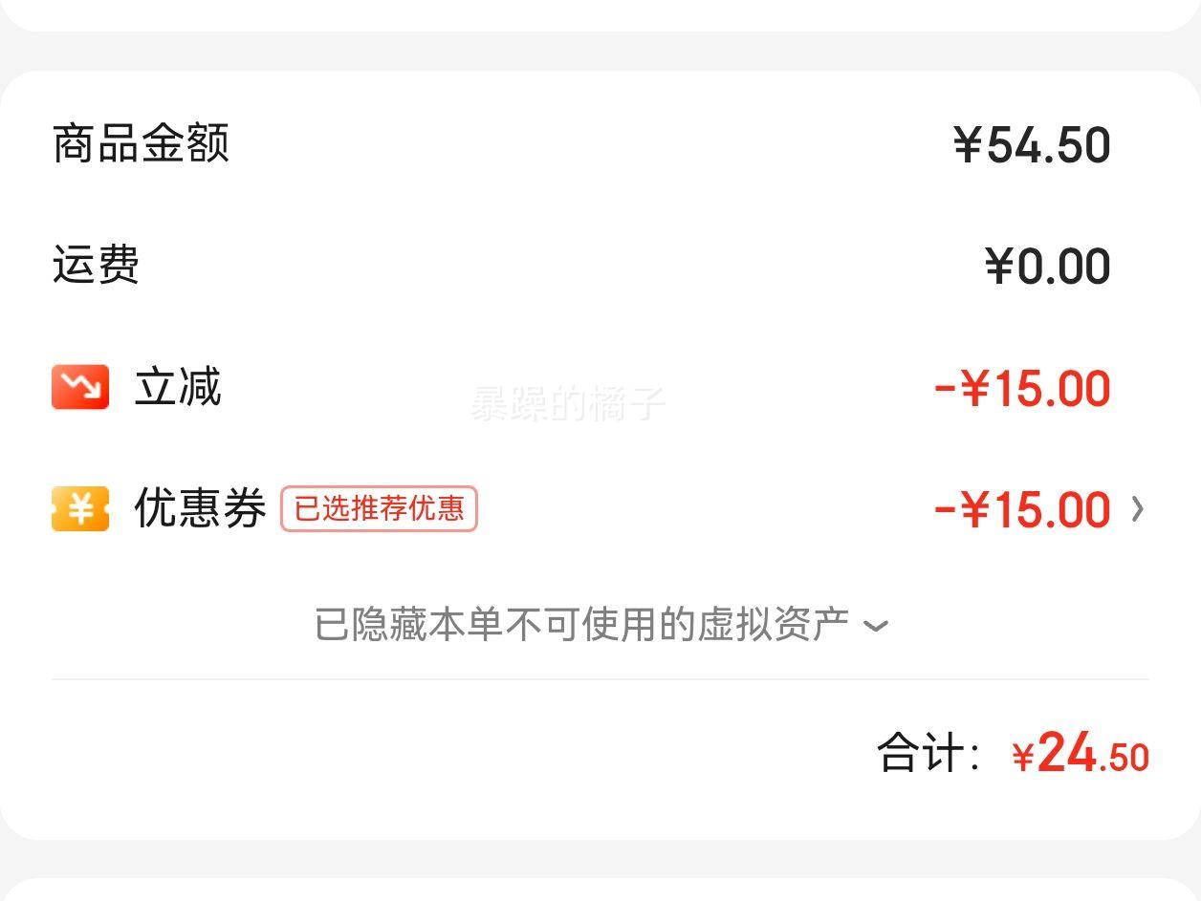Tap the coupon discount amount -¥15.00

point(1022,509)
